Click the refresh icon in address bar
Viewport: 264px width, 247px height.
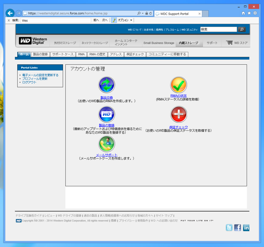point(151,13)
